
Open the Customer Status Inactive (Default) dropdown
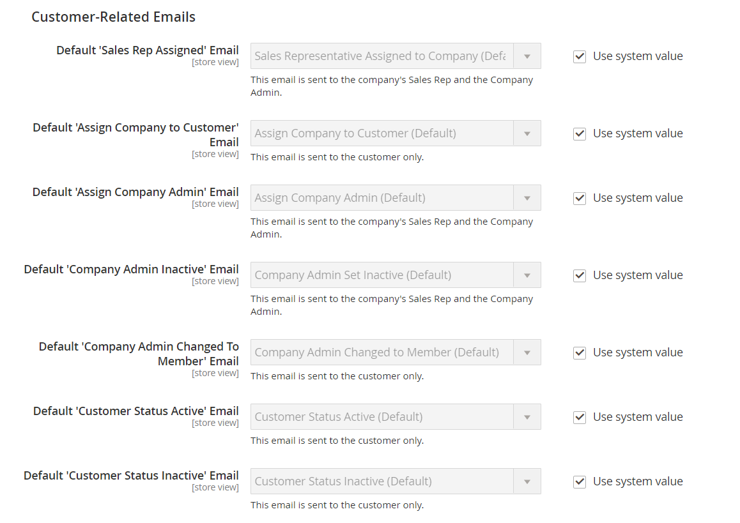click(x=396, y=481)
